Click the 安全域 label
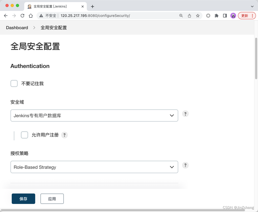This screenshot has width=258, height=212. (x=17, y=102)
